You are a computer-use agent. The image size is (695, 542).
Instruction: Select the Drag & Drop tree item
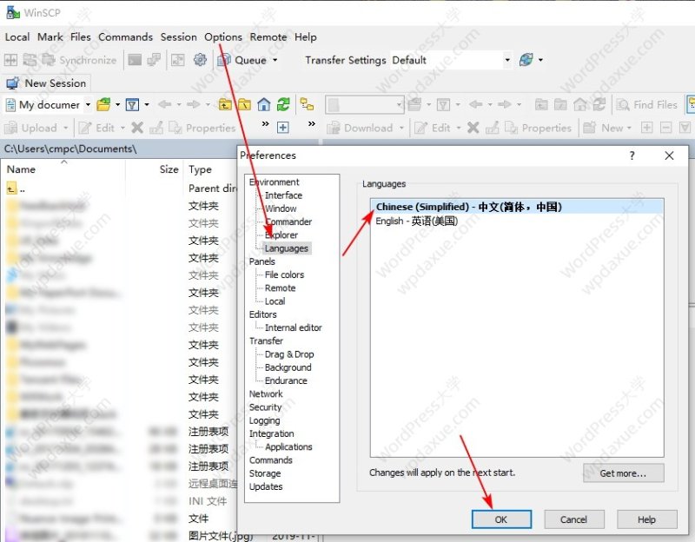(289, 354)
